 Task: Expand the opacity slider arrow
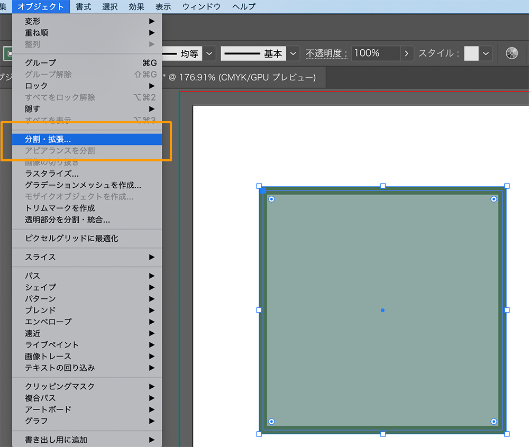click(x=406, y=53)
